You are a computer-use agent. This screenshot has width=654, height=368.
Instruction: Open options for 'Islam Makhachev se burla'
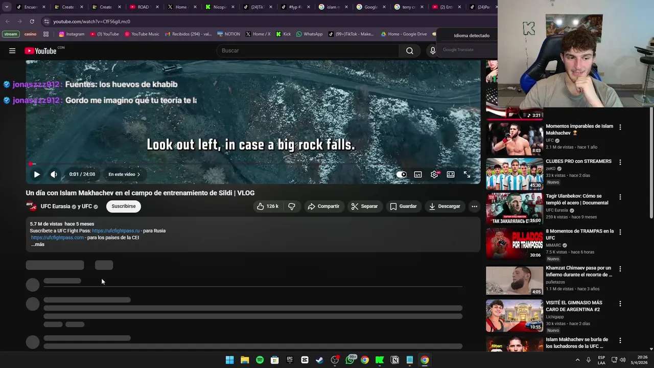pos(620,340)
